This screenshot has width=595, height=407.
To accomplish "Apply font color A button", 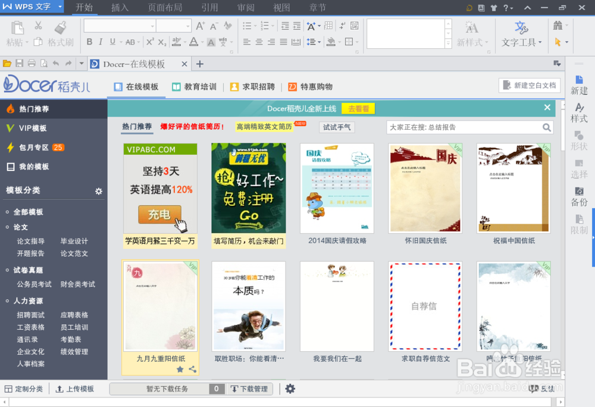I will tap(194, 42).
